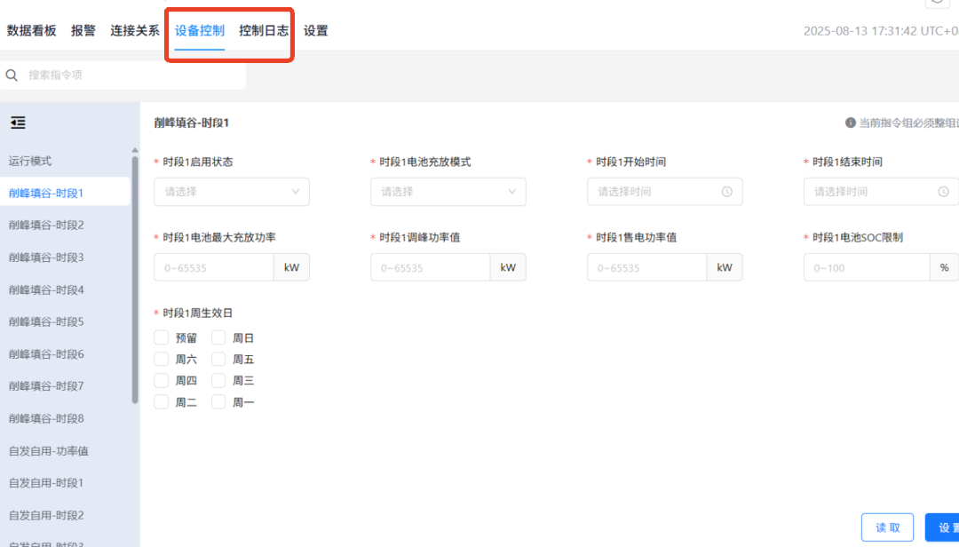Select 自发自用-功率值 in the sidebar
This screenshot has height=547, width=959.
(x=49, y=451)
